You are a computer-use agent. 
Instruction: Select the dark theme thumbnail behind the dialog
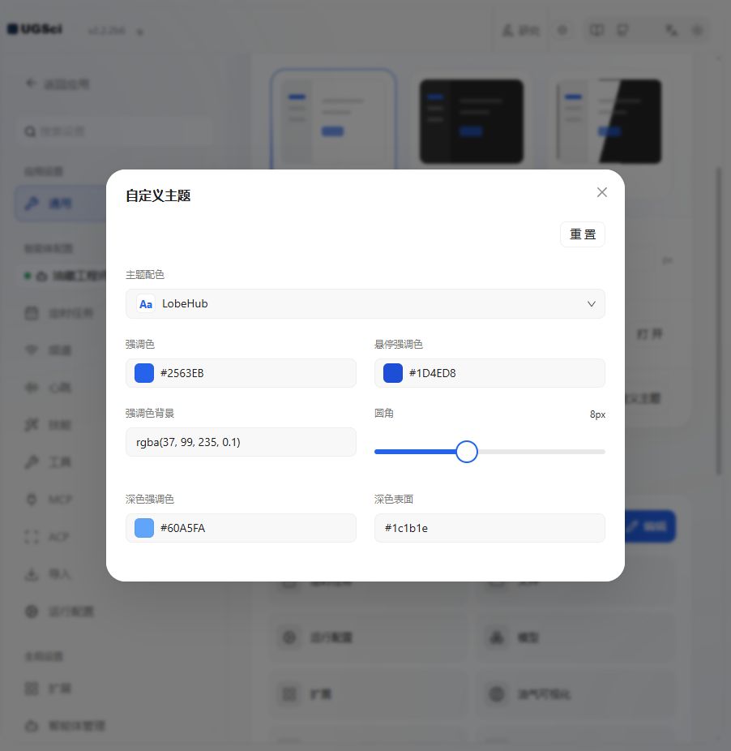[472, 121]
